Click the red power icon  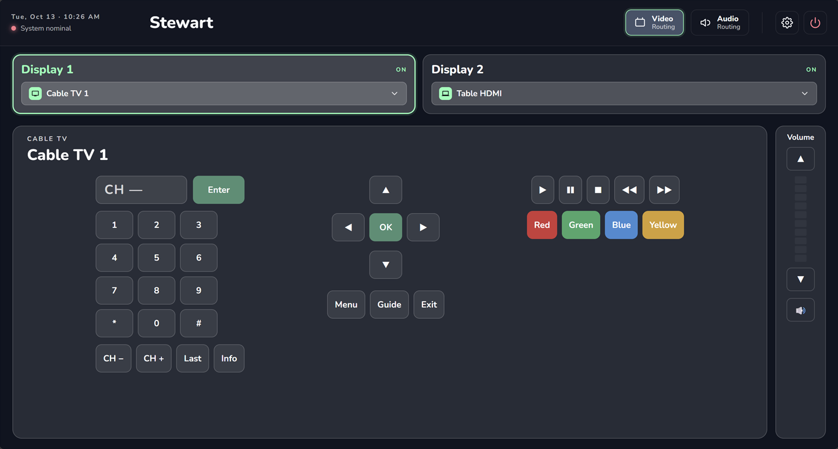coord(815,23)
